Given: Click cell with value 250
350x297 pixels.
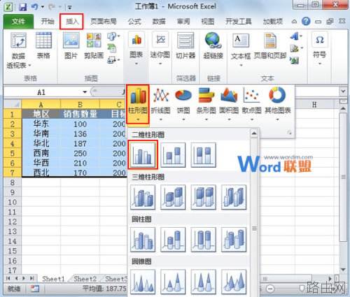Looking at the screenshot, I should tap(80, 153).
